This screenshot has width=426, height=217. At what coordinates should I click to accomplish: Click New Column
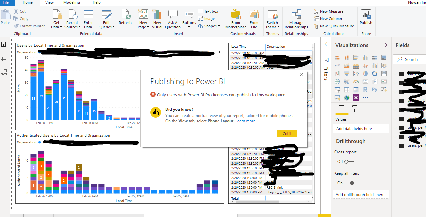tap(328, 19)
